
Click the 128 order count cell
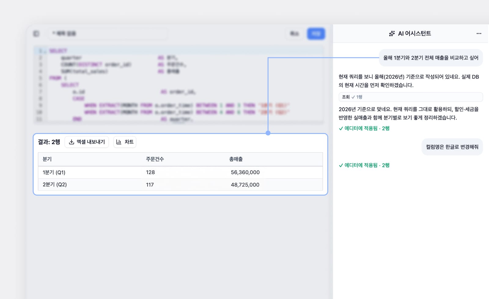click(x=150, y=172)
